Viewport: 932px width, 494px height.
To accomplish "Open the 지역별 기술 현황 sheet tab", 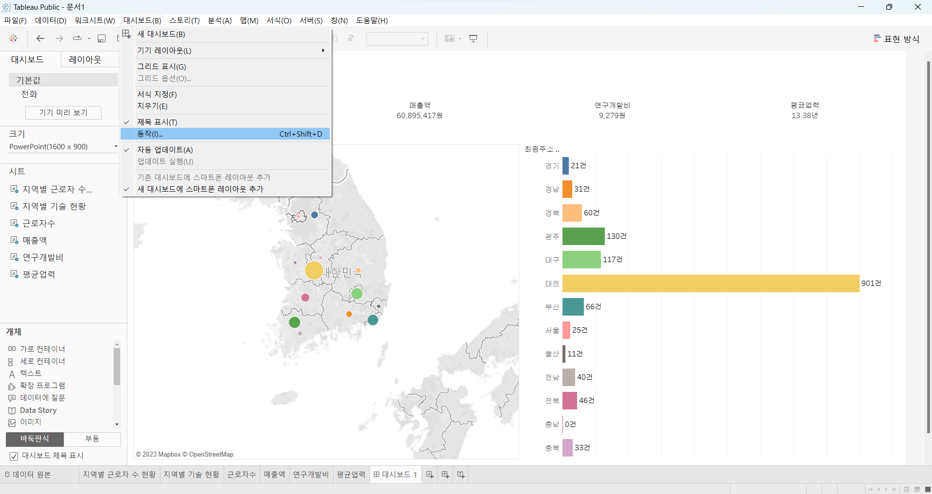I will coord(192,475).
